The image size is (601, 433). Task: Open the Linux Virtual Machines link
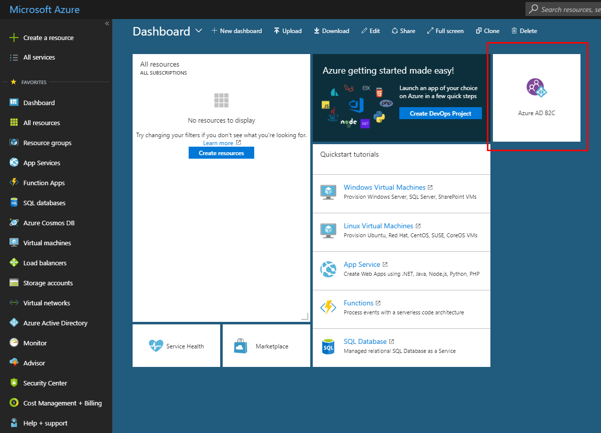pyautogui.click(x=378, y=226)
